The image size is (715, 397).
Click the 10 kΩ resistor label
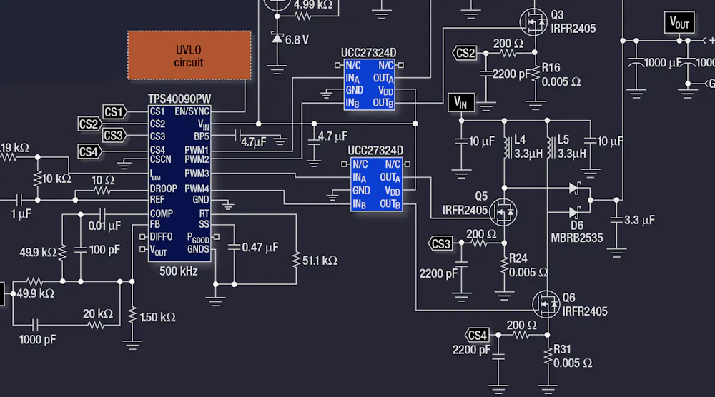pos(56,179)
